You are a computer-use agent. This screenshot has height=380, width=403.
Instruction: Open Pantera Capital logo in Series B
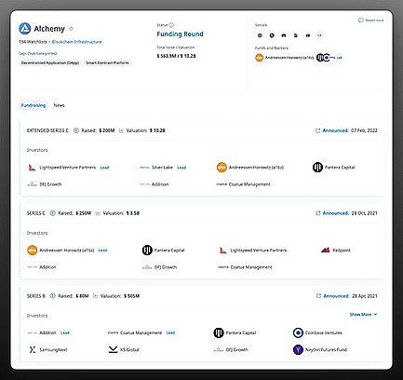219,332
